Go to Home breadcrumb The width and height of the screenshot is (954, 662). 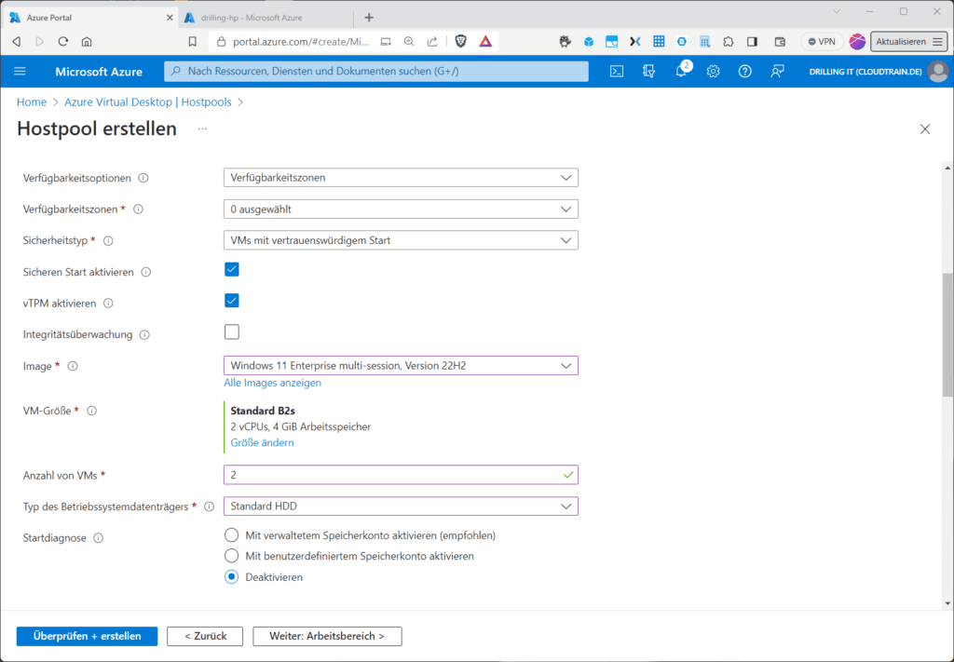[x=32, y=102]
